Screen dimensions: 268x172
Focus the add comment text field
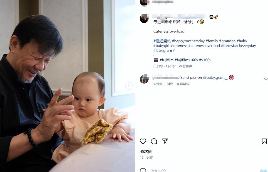pos(203,170)
